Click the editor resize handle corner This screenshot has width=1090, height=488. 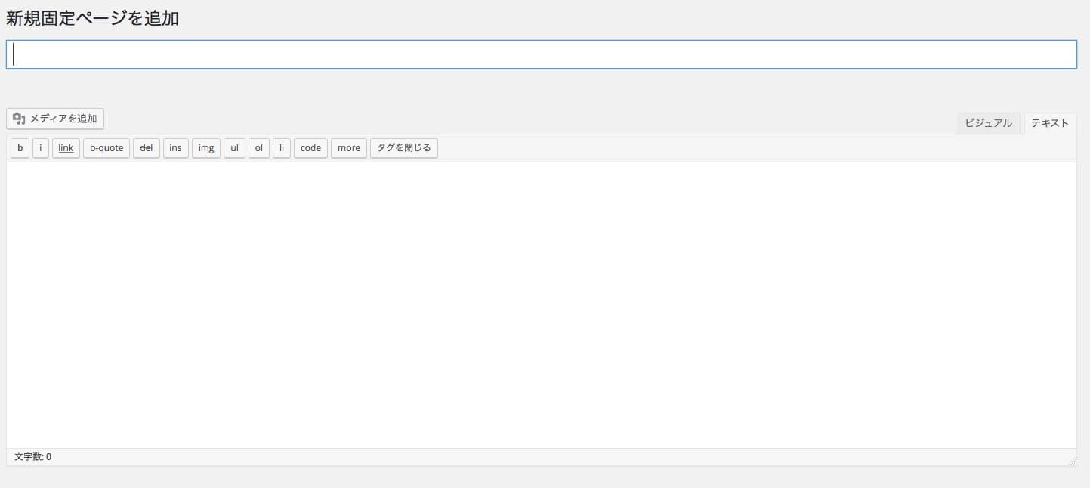click(x=1072, y=460)
